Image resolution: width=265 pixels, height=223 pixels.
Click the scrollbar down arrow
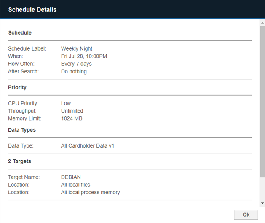262,203
